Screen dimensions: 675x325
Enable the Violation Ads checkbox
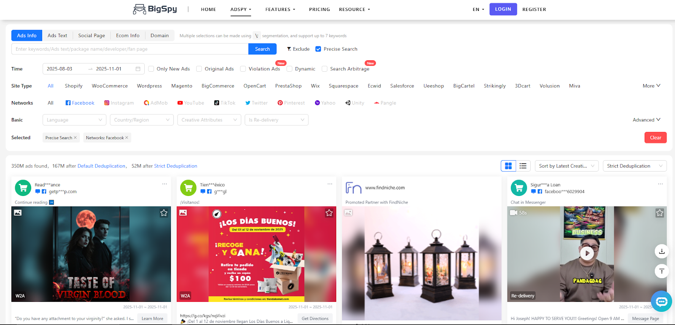[243, 69]
